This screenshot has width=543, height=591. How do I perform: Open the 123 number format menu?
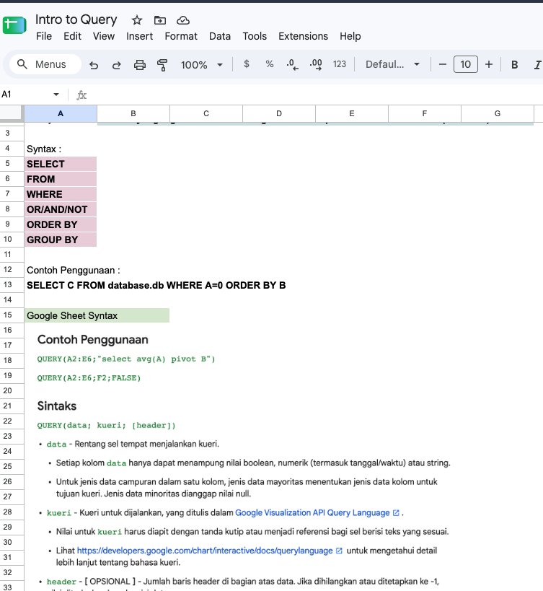339,64
